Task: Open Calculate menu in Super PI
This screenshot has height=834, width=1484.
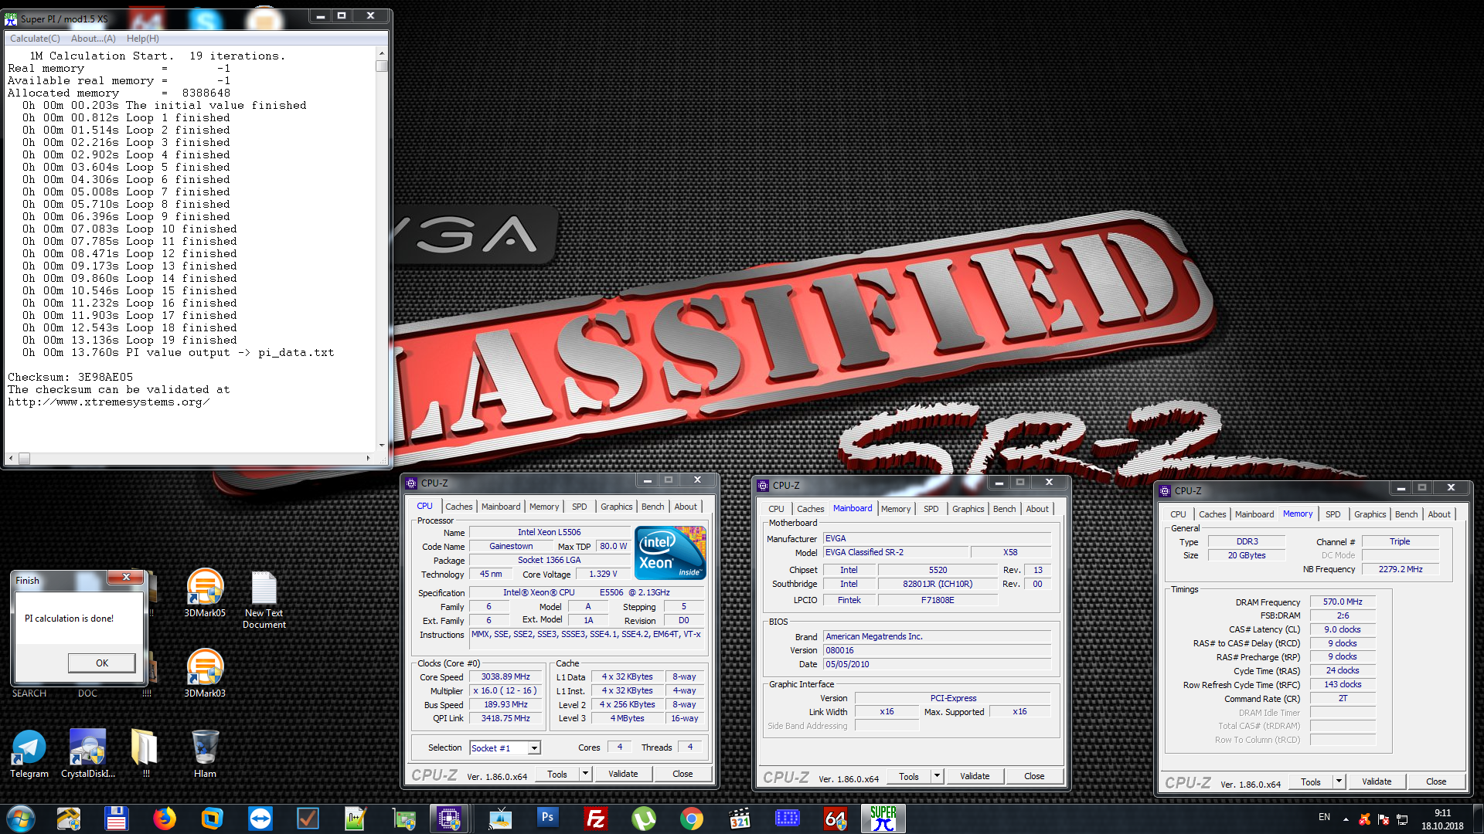Action: point(35,39)
